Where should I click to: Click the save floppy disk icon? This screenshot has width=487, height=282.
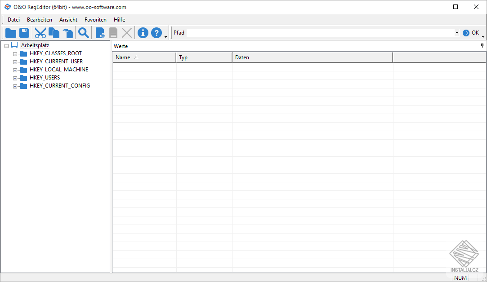tap(24, 33)
